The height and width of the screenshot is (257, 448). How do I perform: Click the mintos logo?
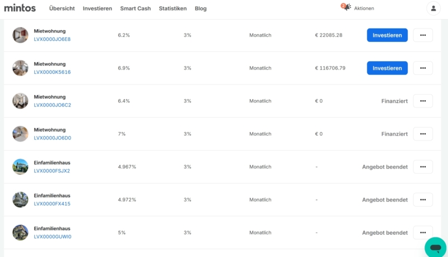(20, 8)
